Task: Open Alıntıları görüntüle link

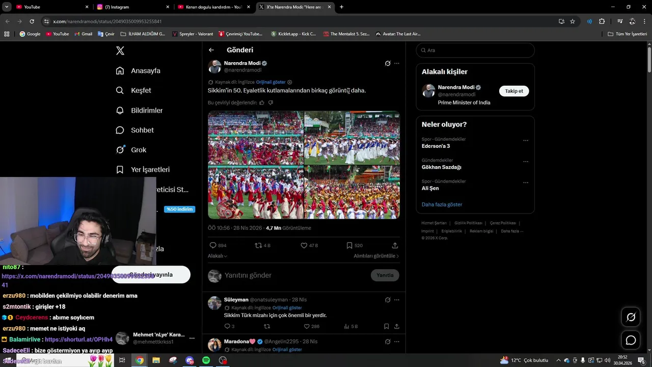Action: coord(376,256)
